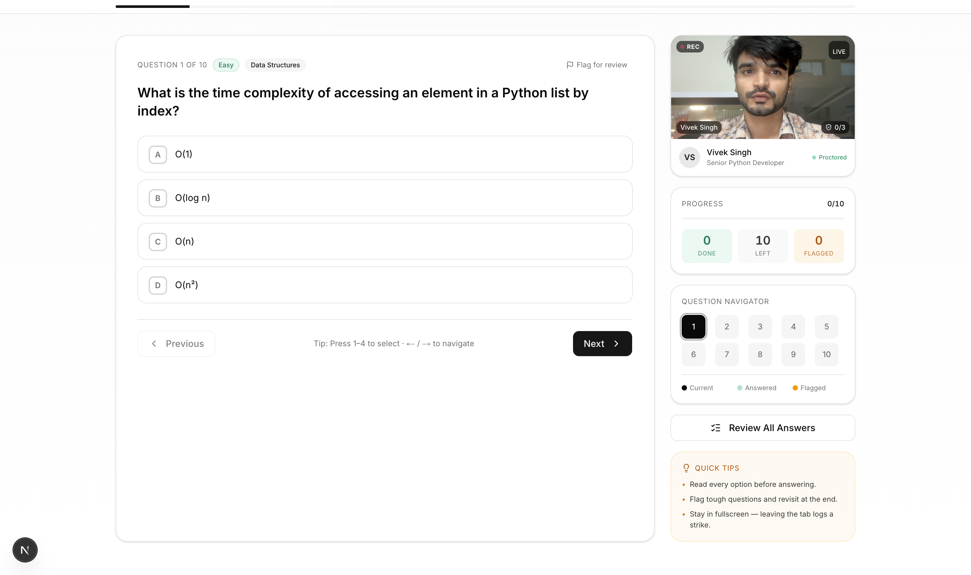Jump to question 3 in the navigator

tap(760, 327)
